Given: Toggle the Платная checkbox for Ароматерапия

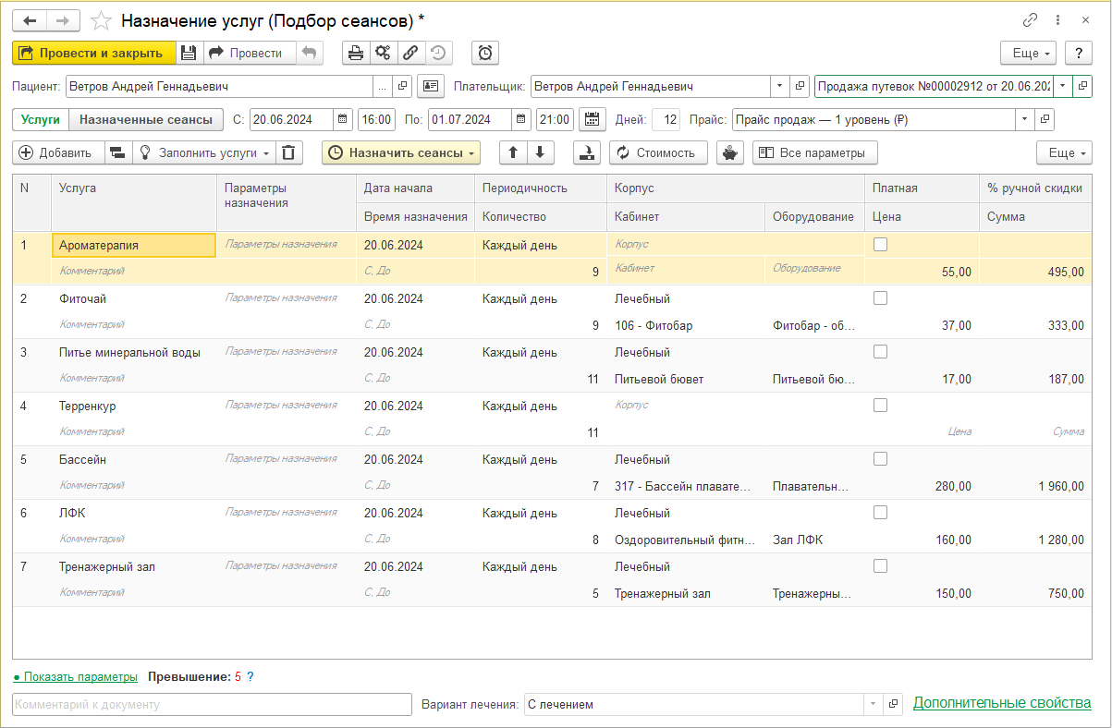Looking at the screenshot, I should [880, 245].
